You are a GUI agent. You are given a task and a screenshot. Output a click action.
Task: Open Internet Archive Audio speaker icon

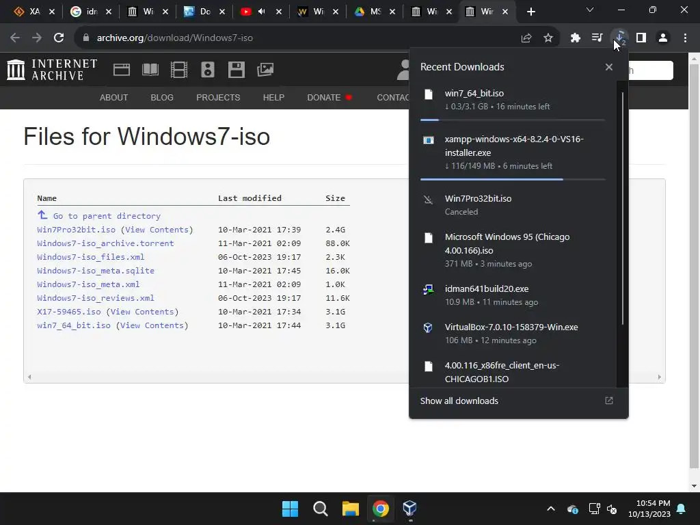[208, 70]
